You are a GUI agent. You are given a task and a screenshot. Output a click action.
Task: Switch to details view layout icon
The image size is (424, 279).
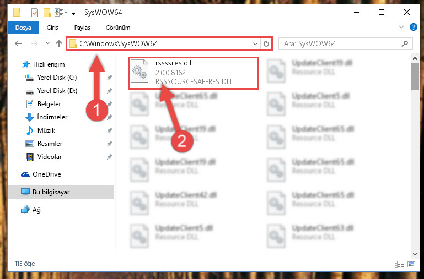(399, 264)
